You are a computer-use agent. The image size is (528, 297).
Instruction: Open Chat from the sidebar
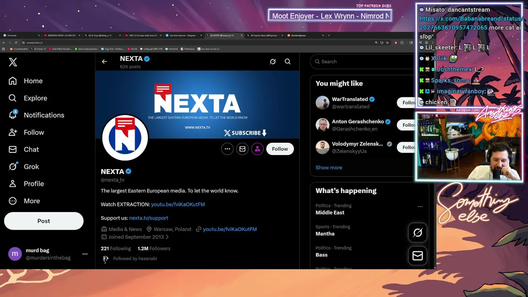(24, 149)
